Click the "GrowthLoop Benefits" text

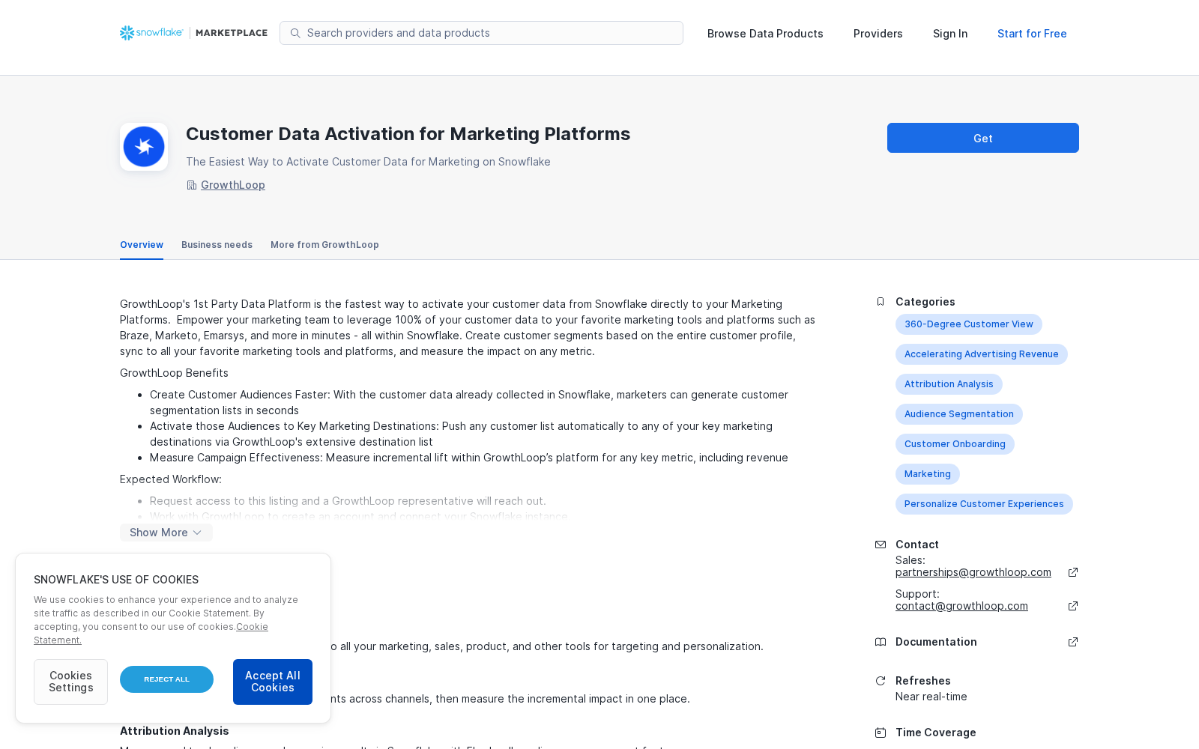174,373
